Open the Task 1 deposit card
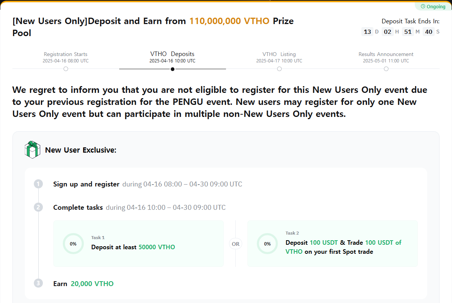This screenshot has height=303, width=452. click(x=138, y=244)
